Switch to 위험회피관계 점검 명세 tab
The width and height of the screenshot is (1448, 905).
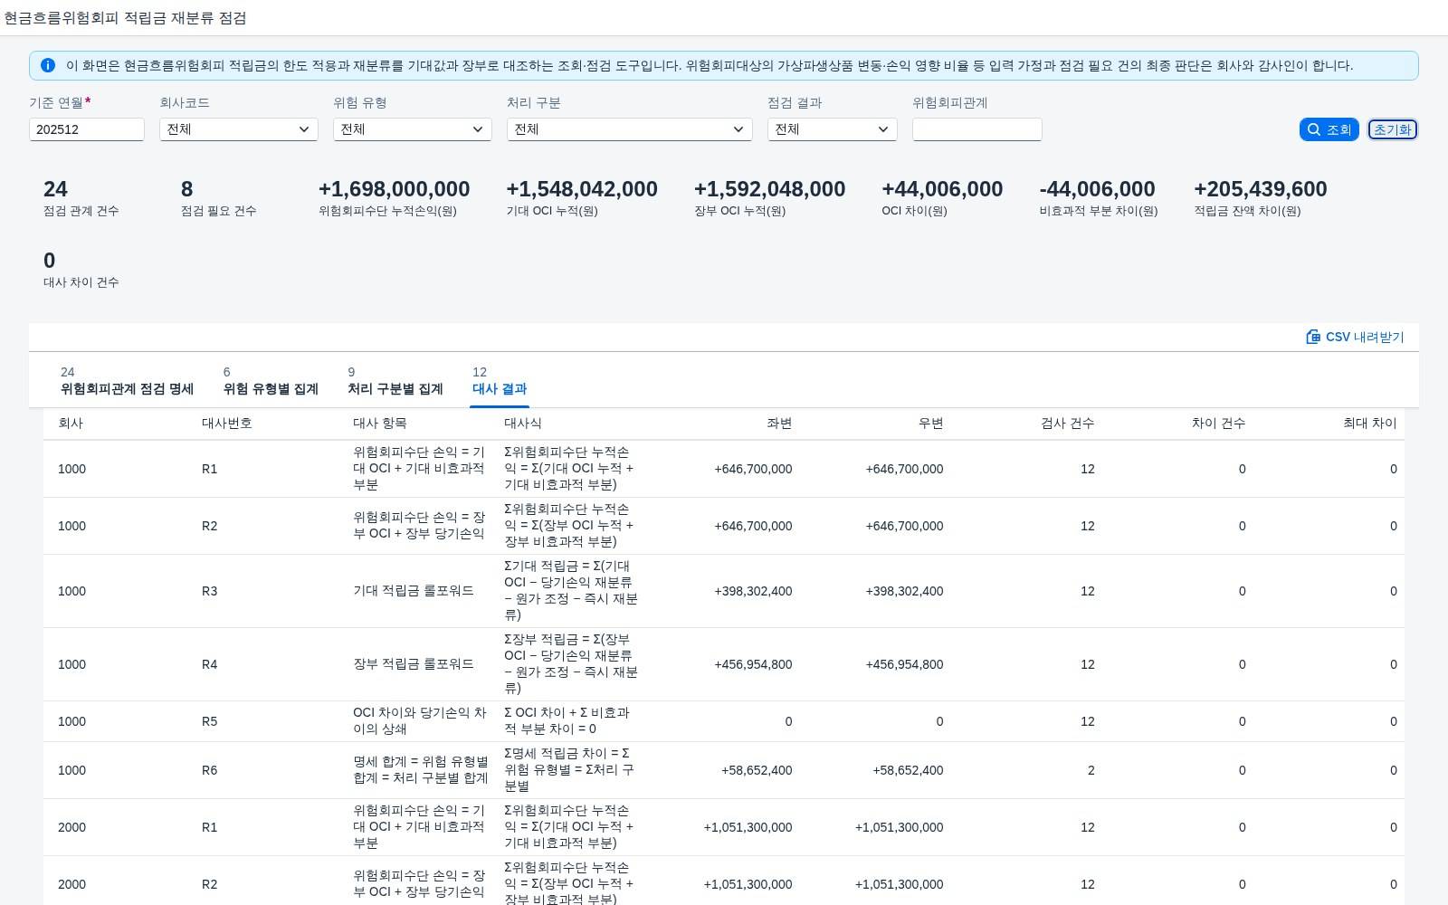click(127, 381)
